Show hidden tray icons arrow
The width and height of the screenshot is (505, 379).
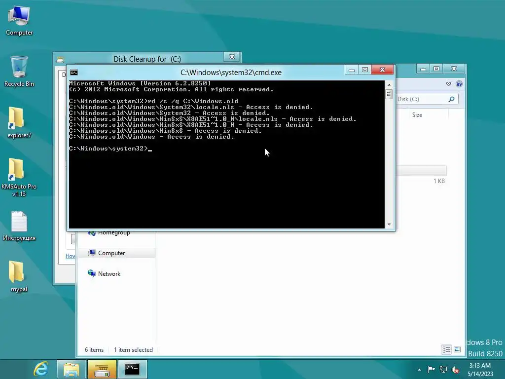419,370
